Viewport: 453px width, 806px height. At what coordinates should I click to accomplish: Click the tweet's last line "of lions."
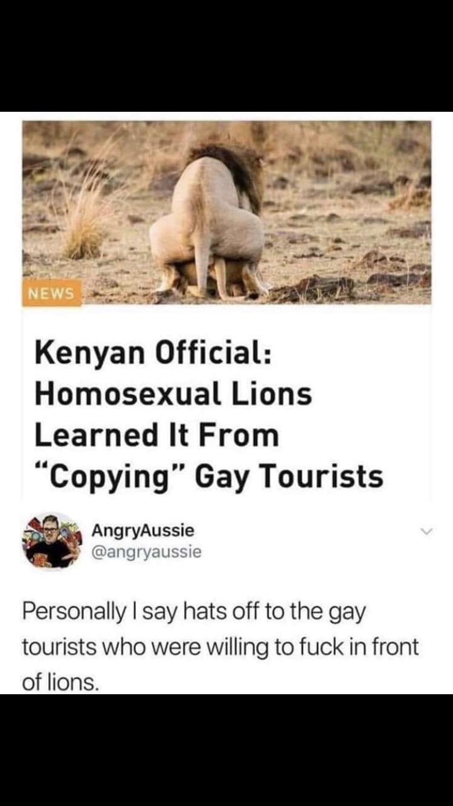[60, 683]
